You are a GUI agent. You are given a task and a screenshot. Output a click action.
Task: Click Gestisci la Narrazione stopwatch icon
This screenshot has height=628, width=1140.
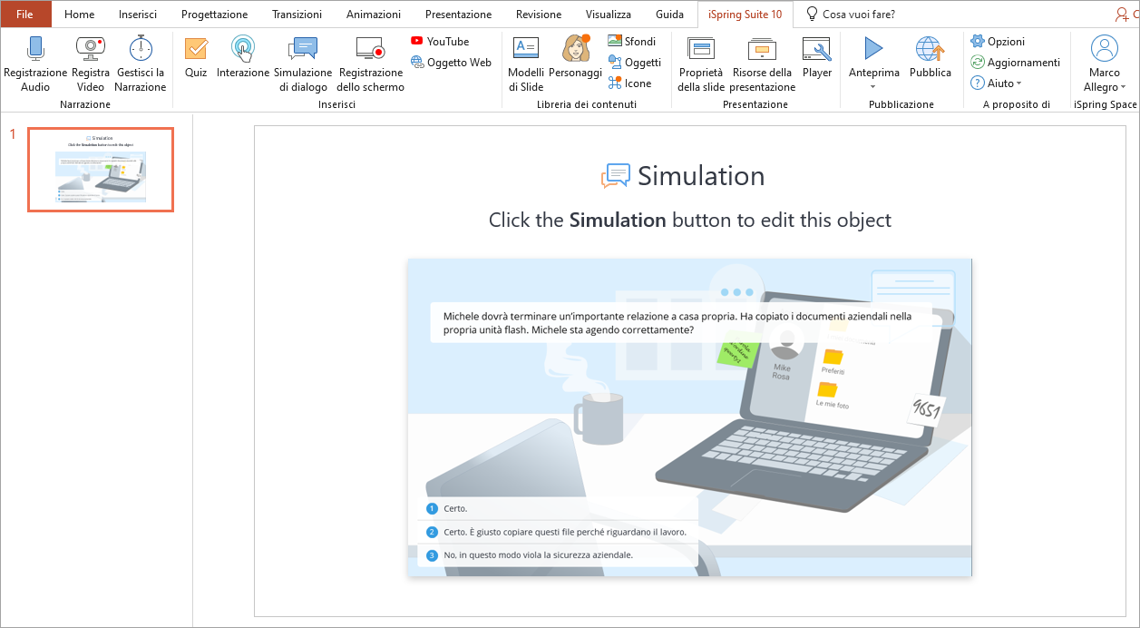click(x=140, y=50)
